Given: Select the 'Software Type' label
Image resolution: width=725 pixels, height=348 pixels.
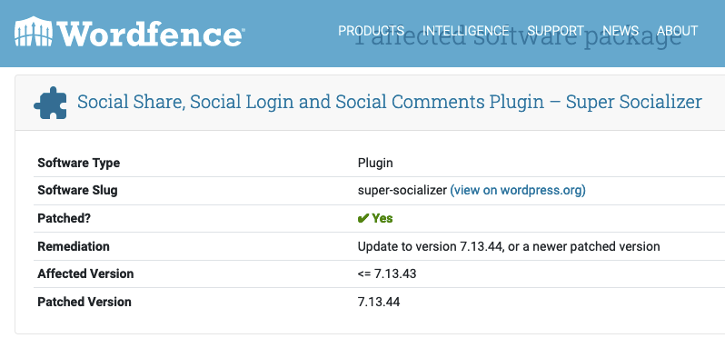Looking at the screenshot, I should coord(79,163).
